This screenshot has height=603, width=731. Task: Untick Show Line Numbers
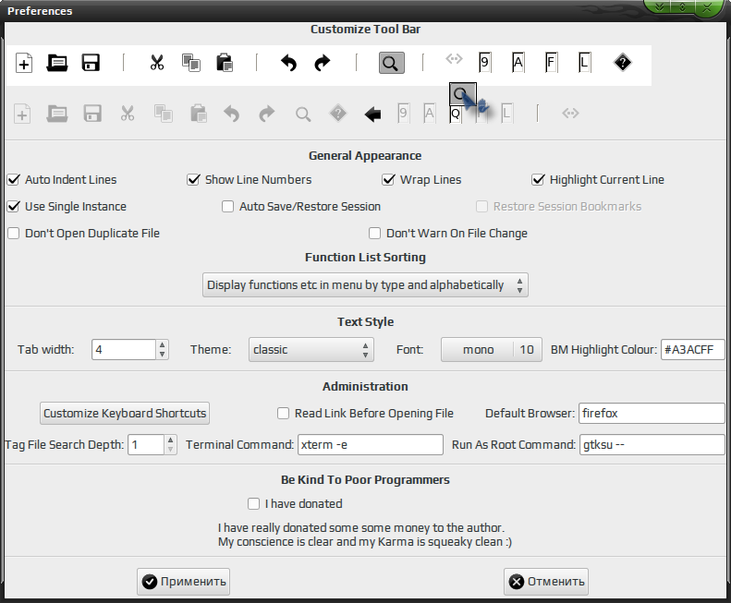coord(193,179)
